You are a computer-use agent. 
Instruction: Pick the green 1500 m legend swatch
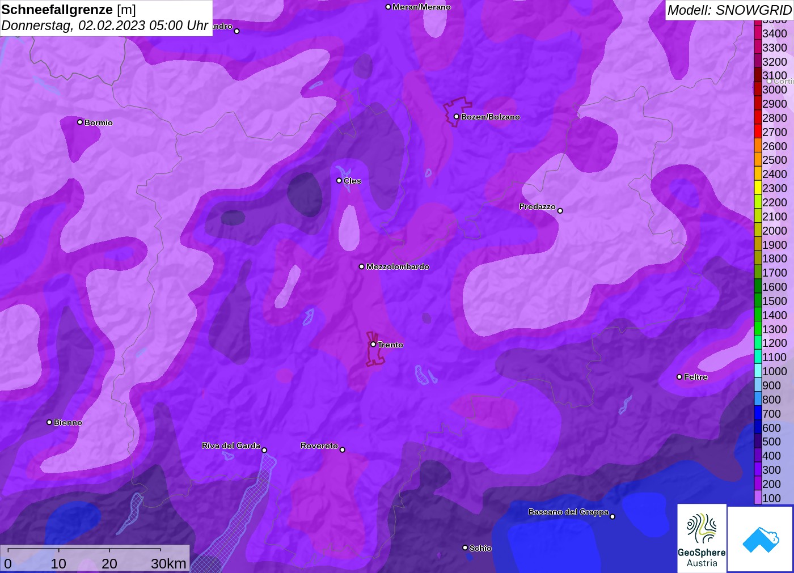758,301
